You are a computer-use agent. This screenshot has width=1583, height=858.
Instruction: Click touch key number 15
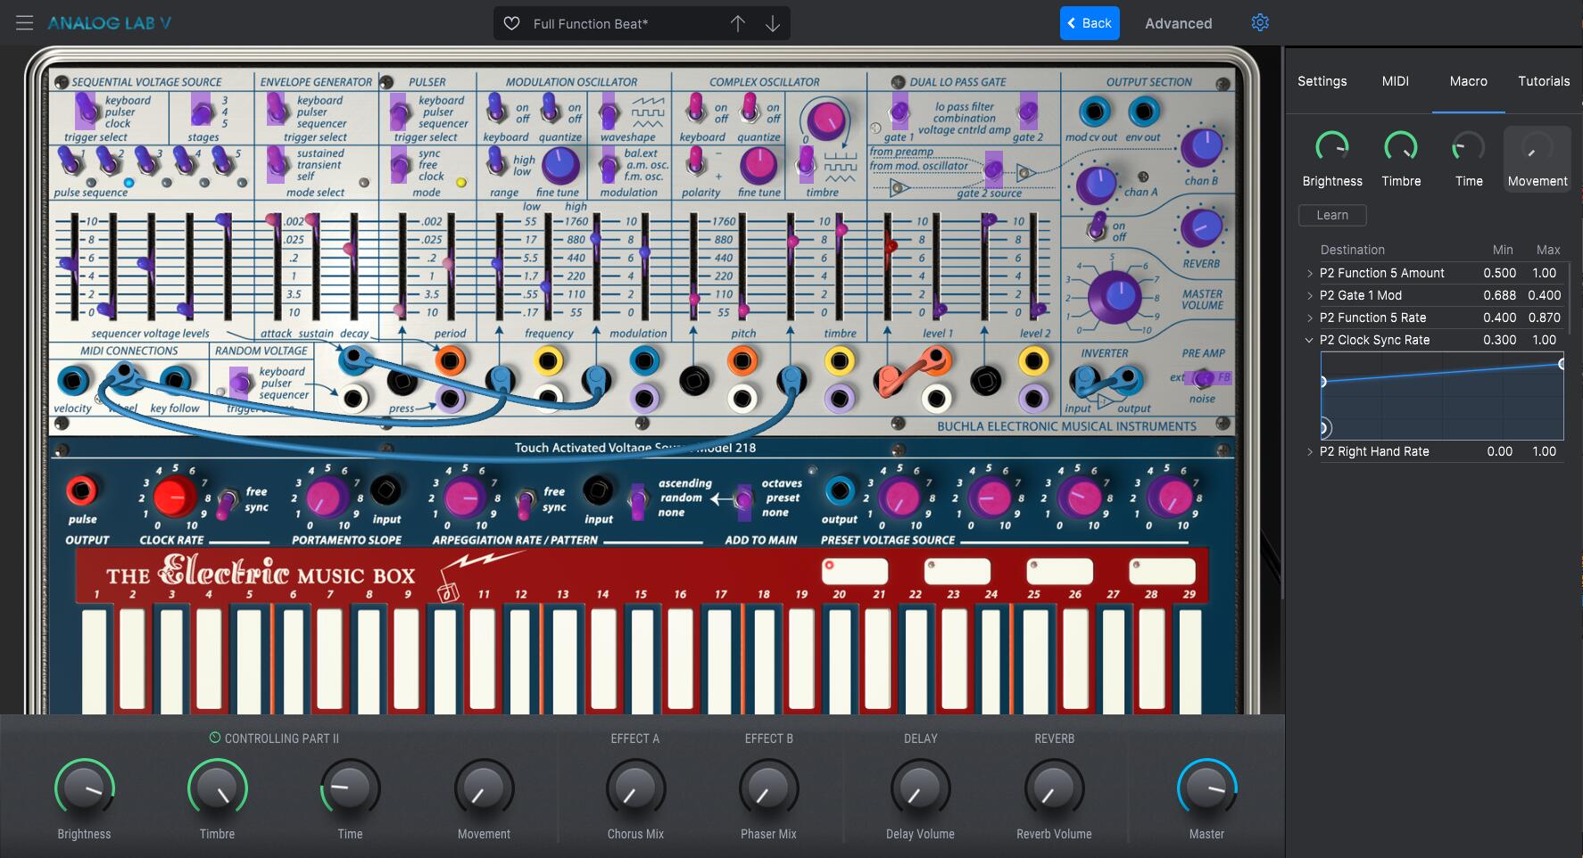(643, 658)
